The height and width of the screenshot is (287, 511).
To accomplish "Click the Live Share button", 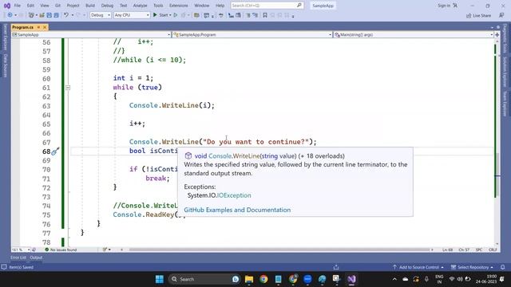I will 478,16.
